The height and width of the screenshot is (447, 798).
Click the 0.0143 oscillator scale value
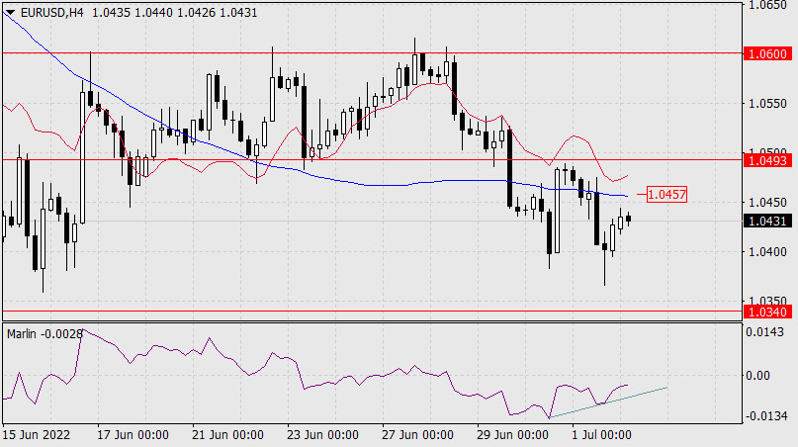click(x=765, y=332)
